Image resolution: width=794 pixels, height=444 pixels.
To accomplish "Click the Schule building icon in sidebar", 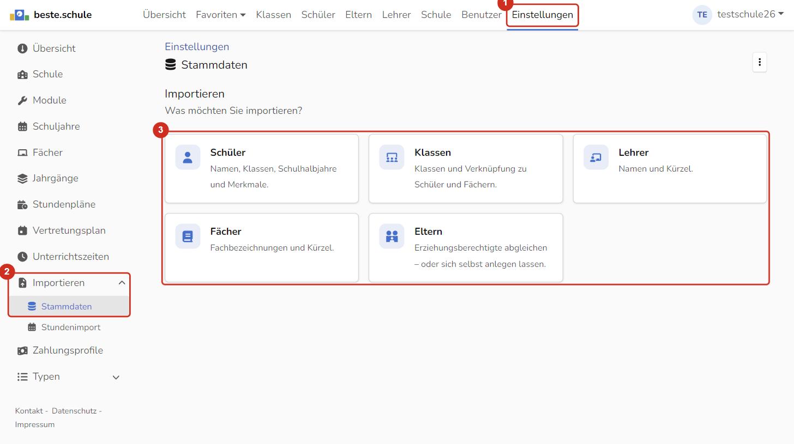I will [22, 75].
